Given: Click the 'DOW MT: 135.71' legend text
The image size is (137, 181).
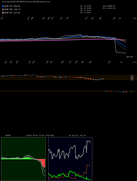Looking at the screenshot, I should (12, 9).
